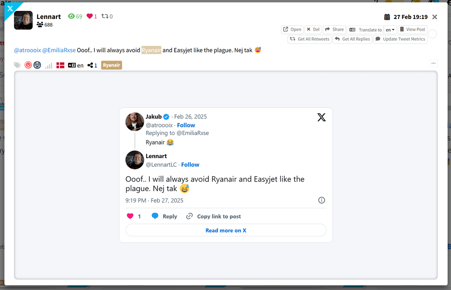Click the X platform badge corner

click(x=10, y=9)
